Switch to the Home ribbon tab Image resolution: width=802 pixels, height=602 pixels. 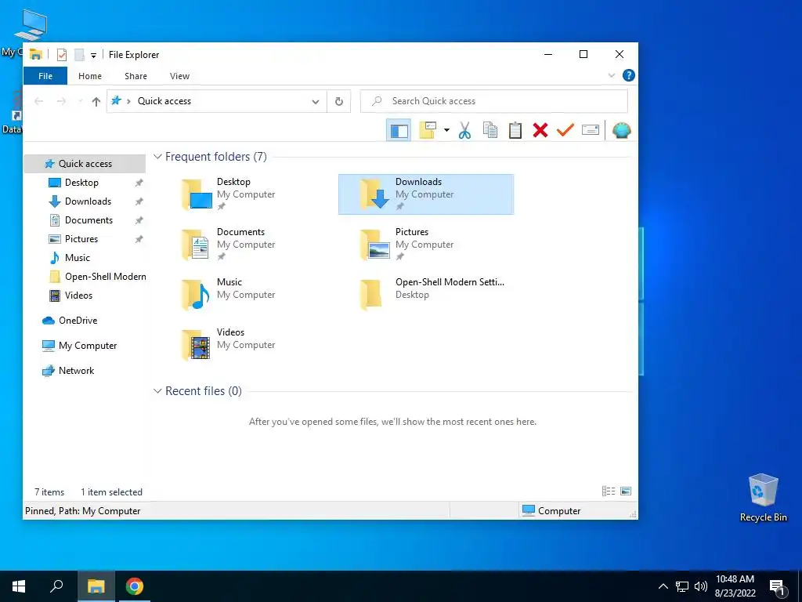pyautogui.click(x=90, y=76)
